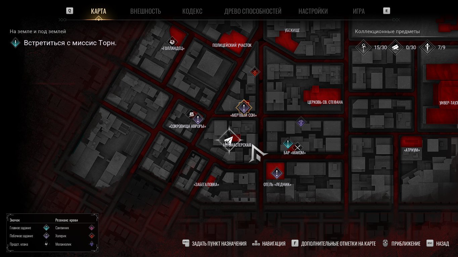This screenshot has height=257, width=458.
Task: Click Назад to go back
Action: coord(442,244)
